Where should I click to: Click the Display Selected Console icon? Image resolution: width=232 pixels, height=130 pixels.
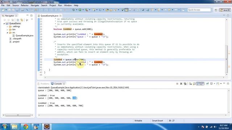(211, 84)
